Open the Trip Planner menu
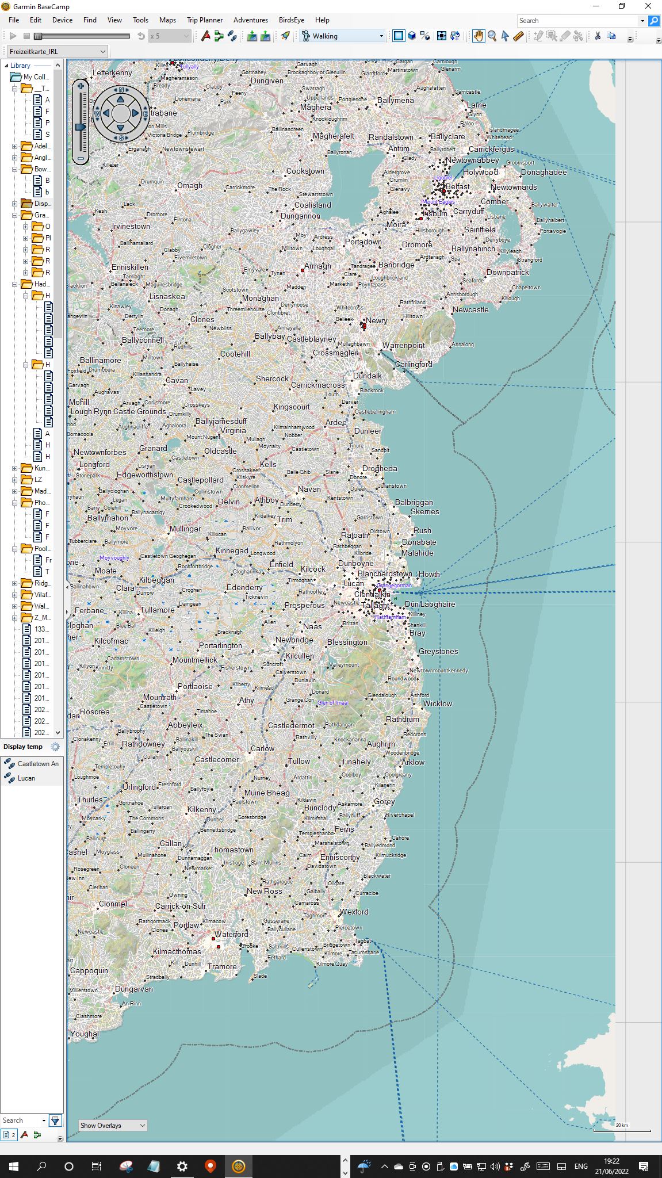This screenshot has height=1178, width=662. point(204,20)
